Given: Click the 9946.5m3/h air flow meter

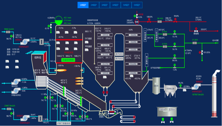Looking at the screenshot, I should pos(8,32).
